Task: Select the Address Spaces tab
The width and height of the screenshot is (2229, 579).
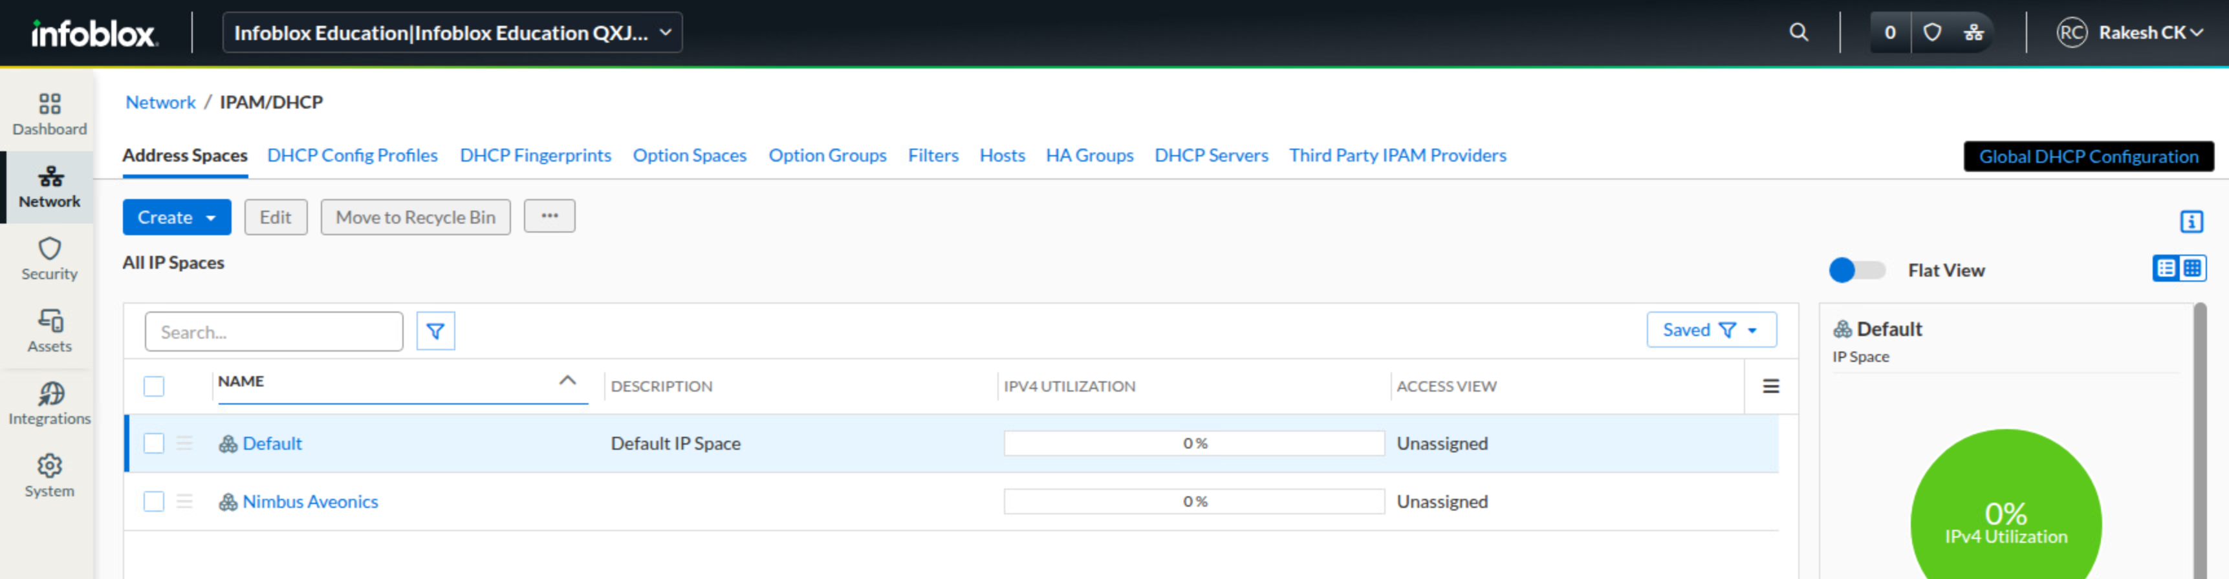Action: click(184, 156)
